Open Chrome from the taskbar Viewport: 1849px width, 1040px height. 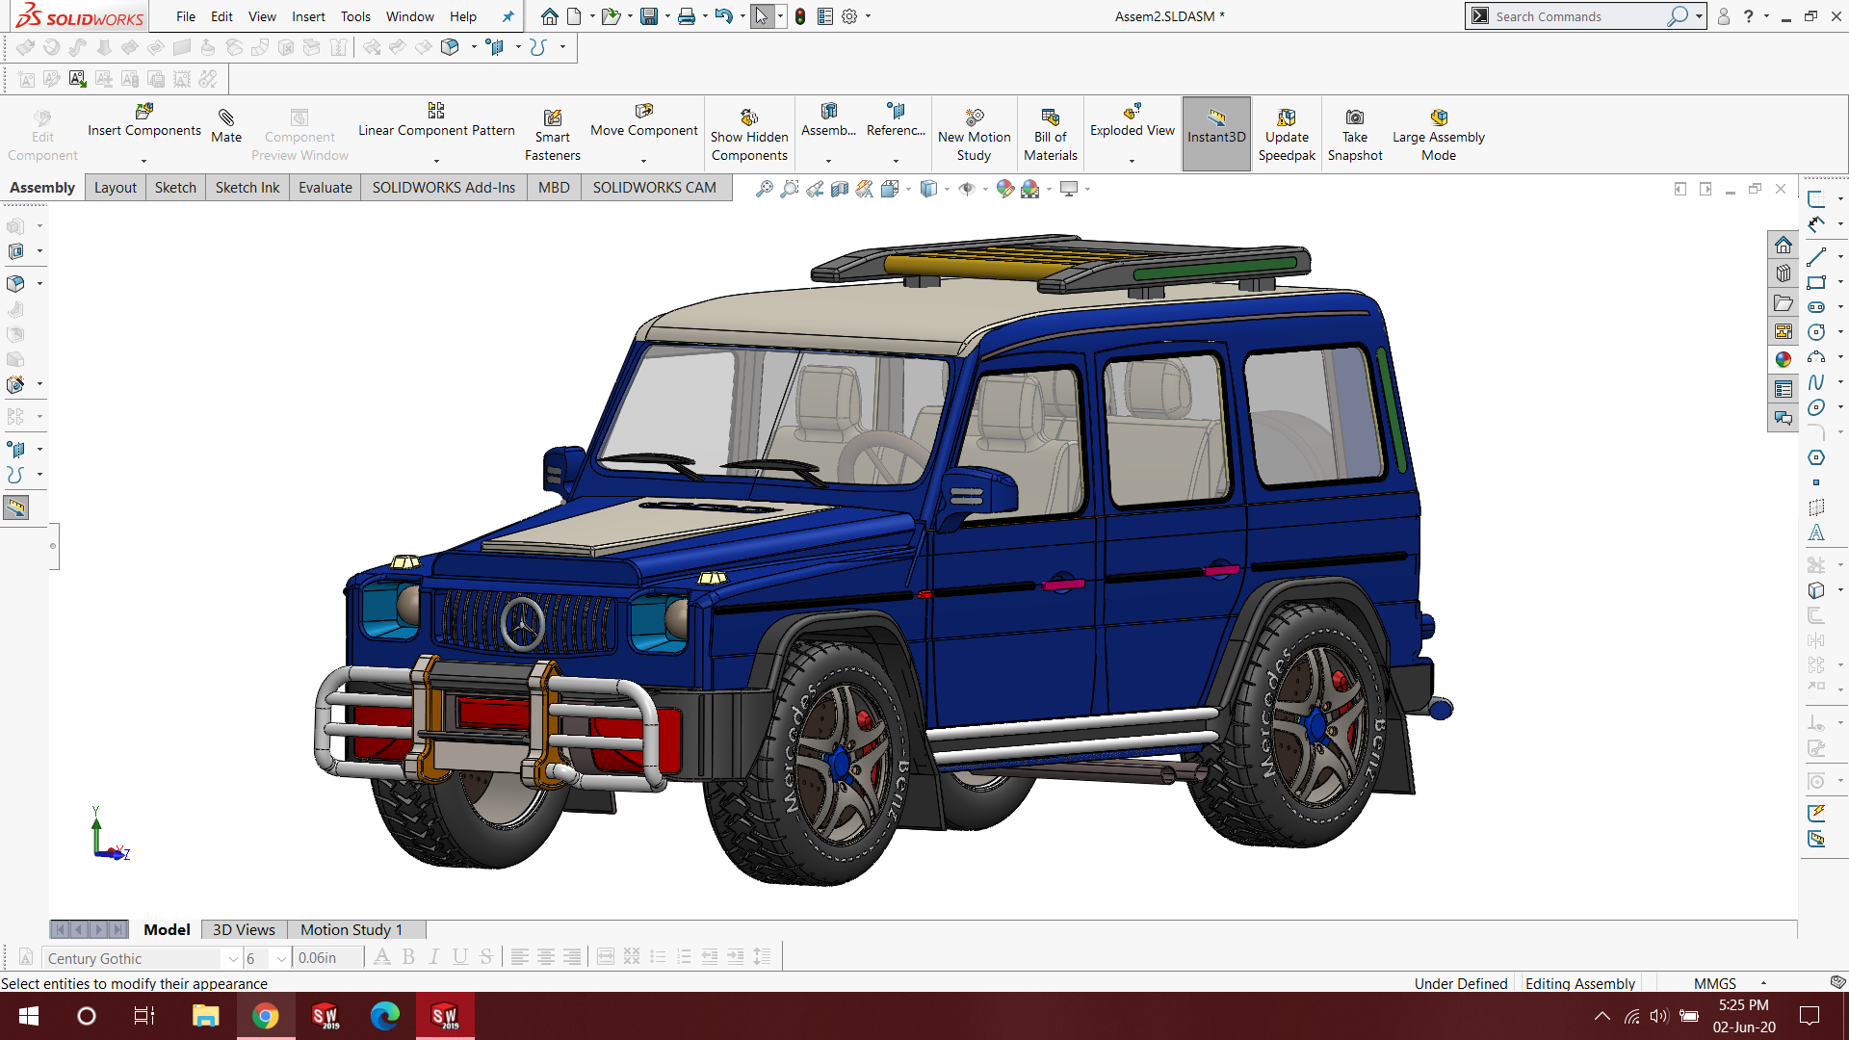(x=265, y=1016)
